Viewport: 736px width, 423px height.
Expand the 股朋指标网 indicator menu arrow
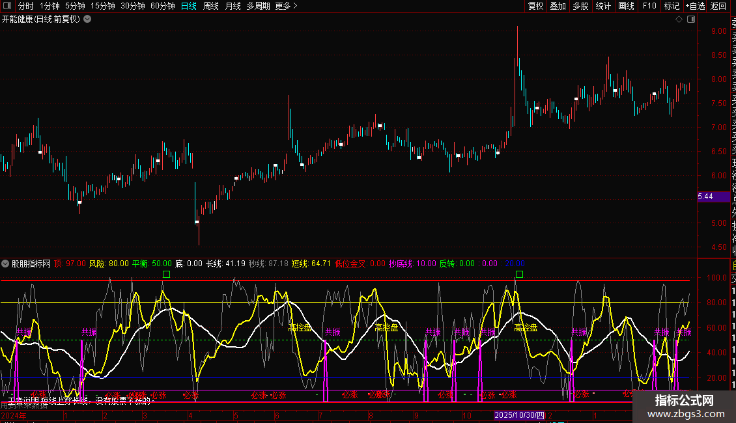coord(6,264)
